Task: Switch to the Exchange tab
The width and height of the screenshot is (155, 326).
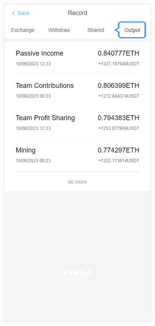Action: coord(23,30)
